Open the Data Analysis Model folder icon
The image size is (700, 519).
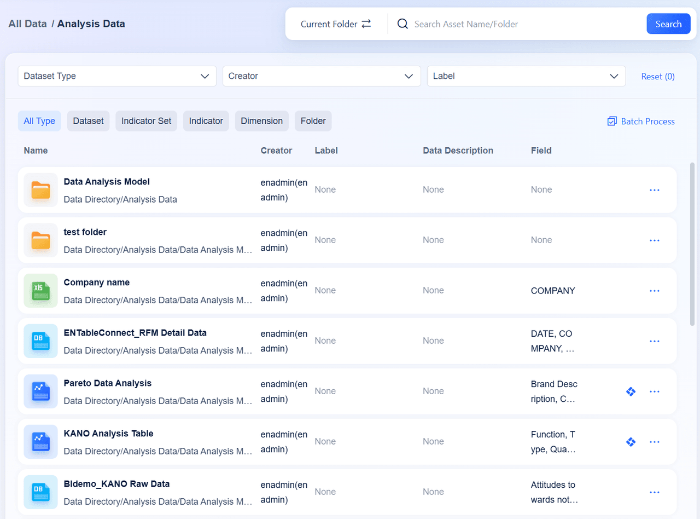(40, 190)
